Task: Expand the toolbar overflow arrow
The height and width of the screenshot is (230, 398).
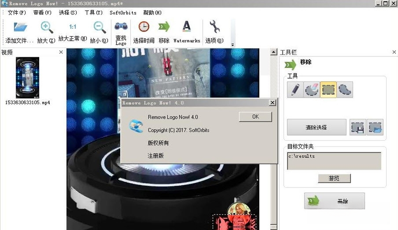Action: coord(233,45)
